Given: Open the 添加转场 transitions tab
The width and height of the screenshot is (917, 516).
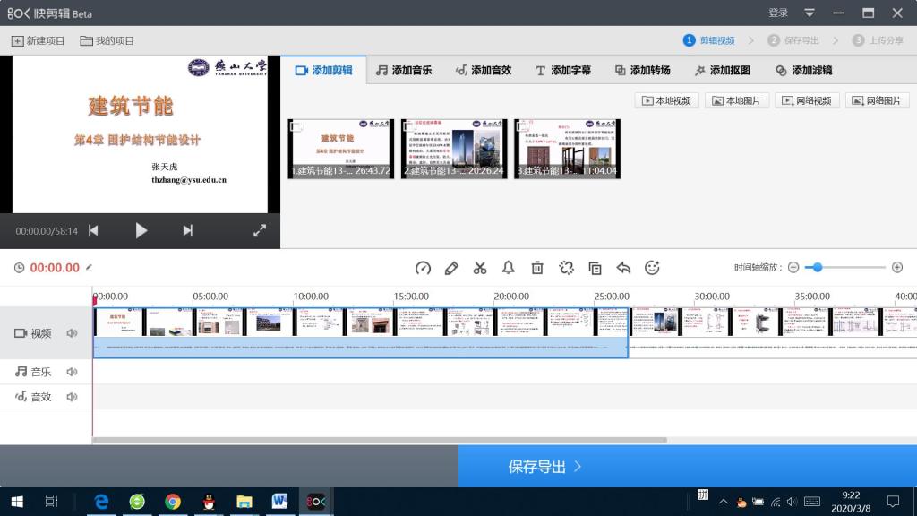Looking at the screenshot, I should (642, 70).
